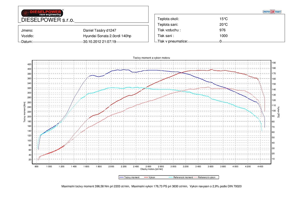Click the MOTOCOMTEST logo at top right
303x214 pixels.
click(x=272, y=12)
